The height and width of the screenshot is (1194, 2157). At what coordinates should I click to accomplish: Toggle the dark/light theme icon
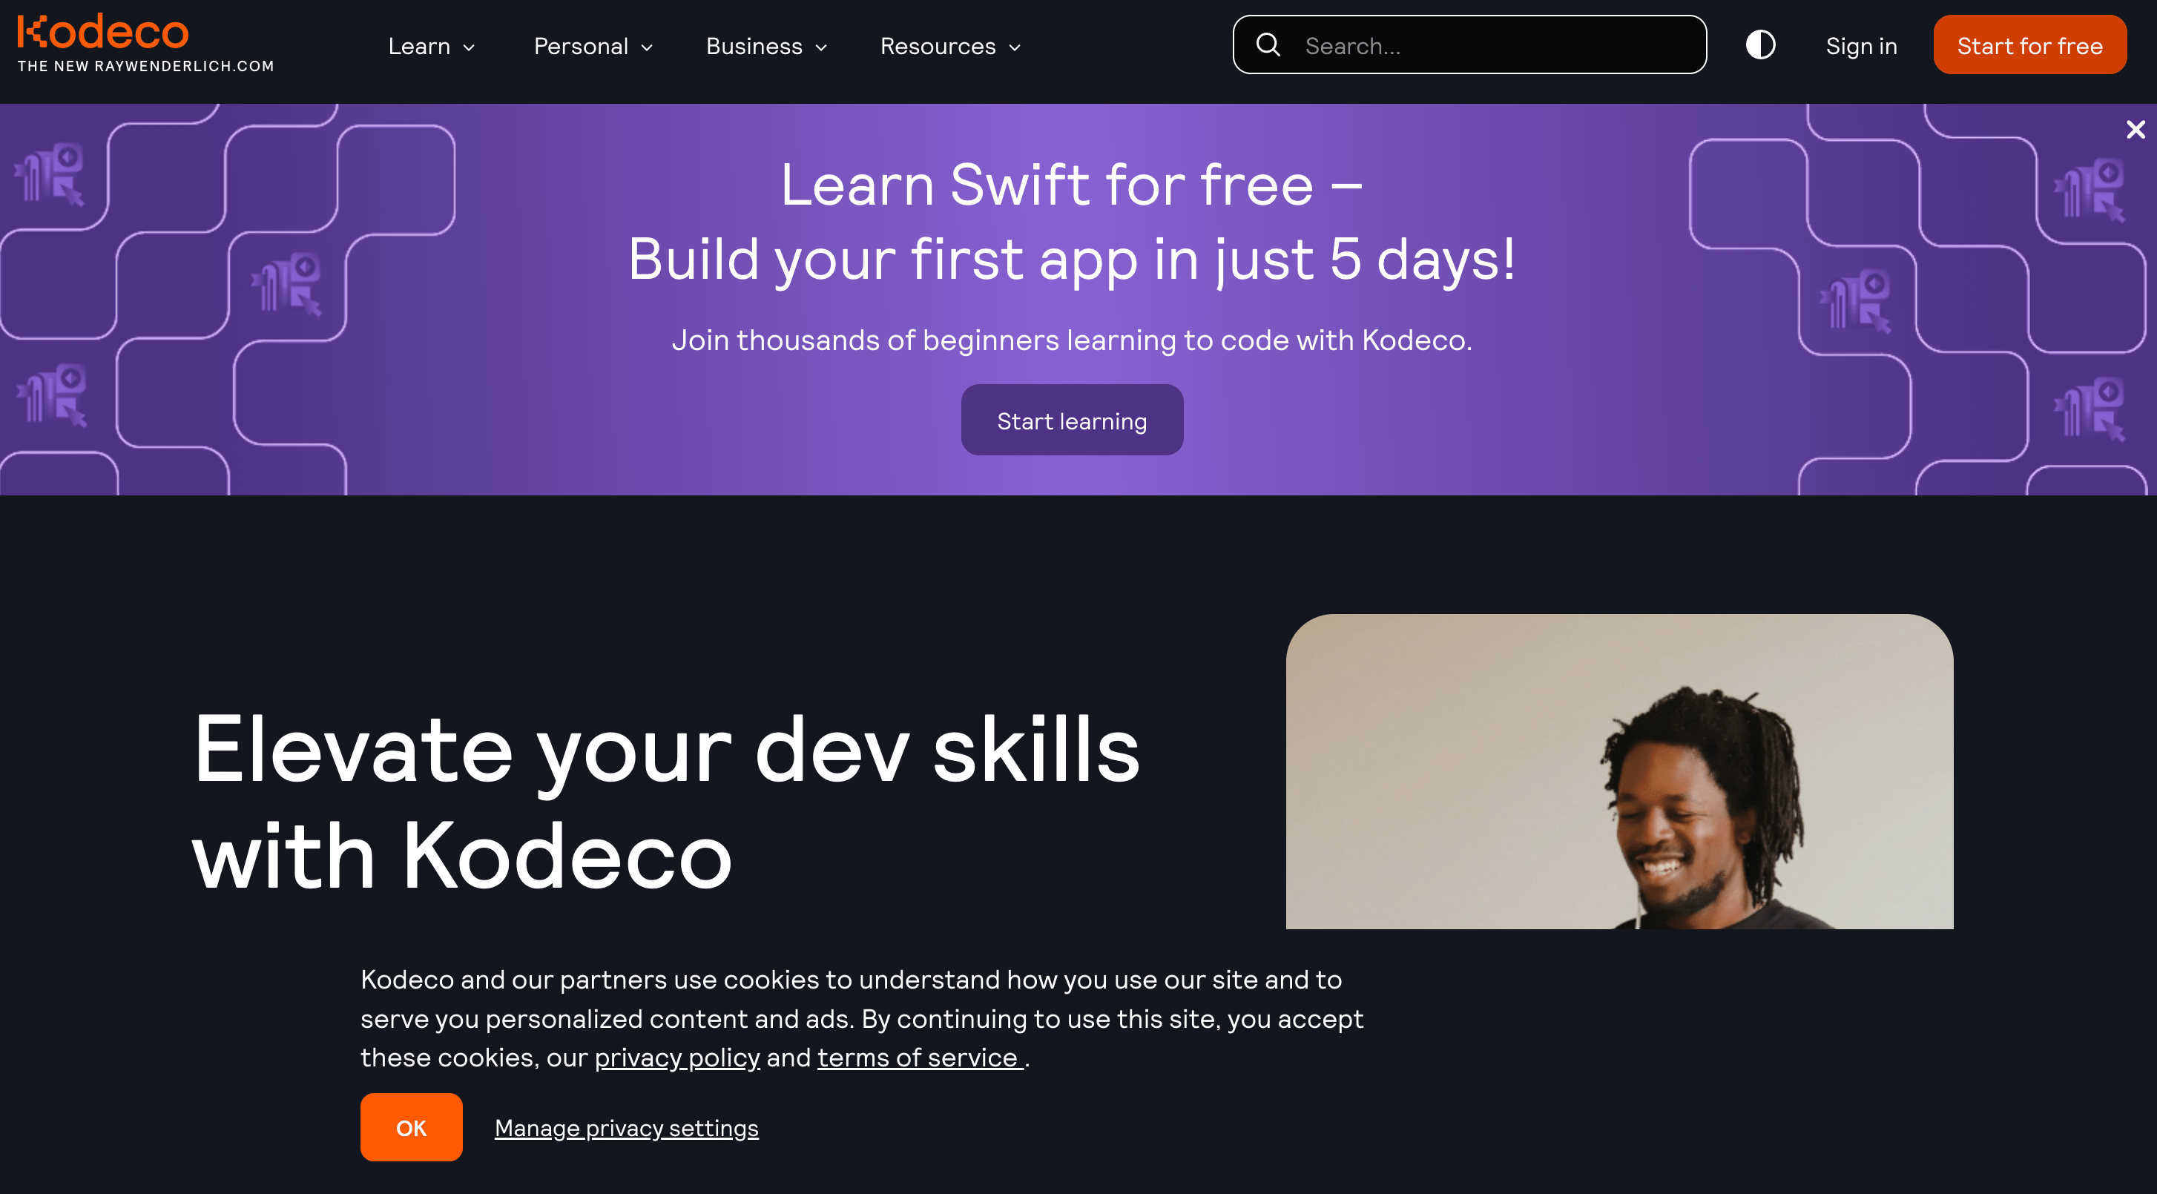[x=1760, y=45]
